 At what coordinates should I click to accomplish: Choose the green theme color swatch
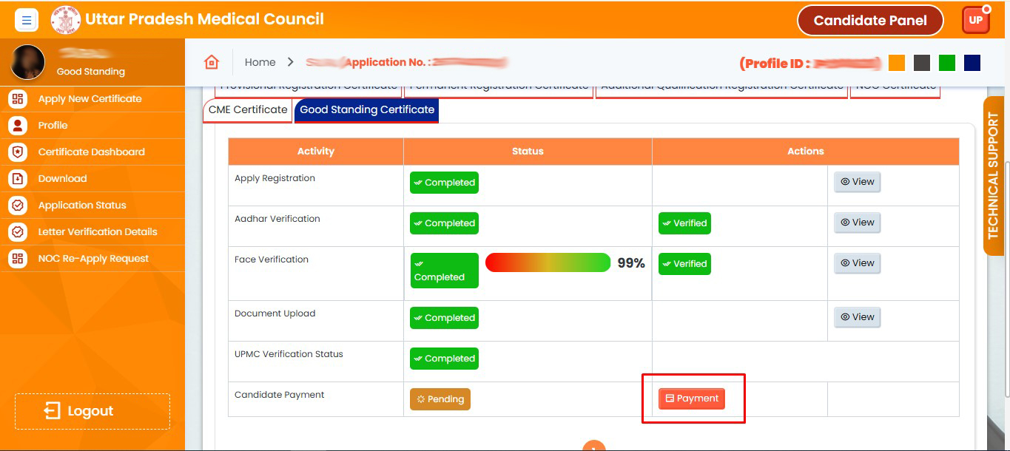click(946, 63)
